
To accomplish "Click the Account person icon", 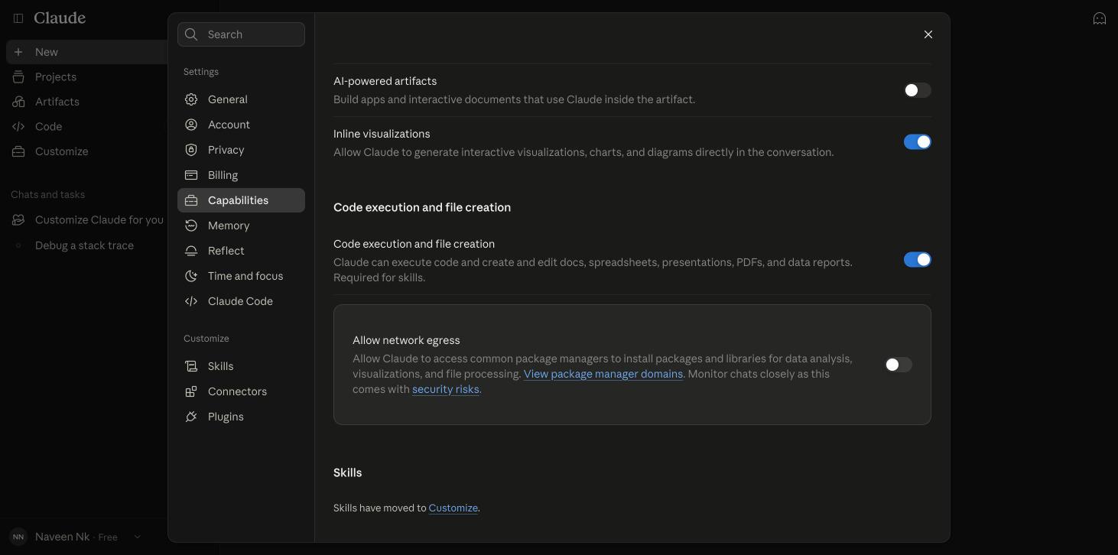I will pos(191,125).
